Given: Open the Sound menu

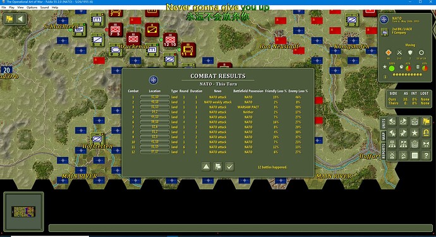Looking at the screenshot, I should tap(44, 8).
